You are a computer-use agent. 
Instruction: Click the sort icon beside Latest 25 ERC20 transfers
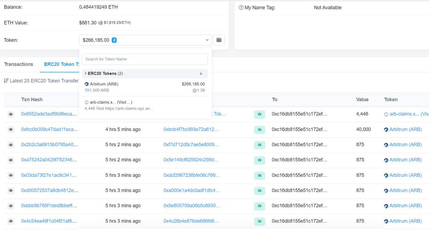tap(6, 81)
